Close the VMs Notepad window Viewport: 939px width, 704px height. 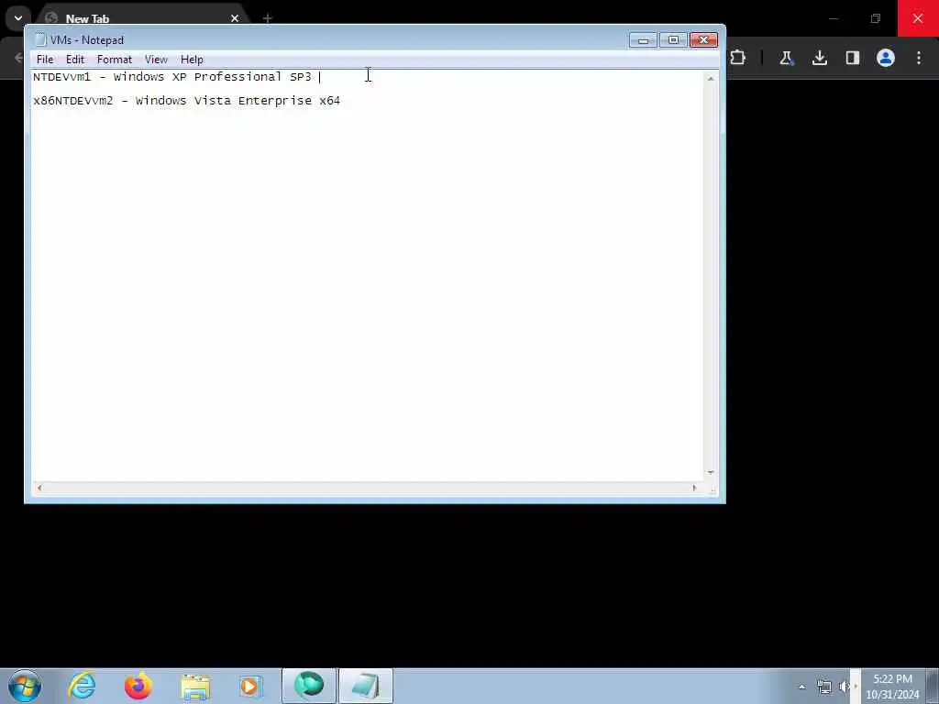[x=703, y=40]
